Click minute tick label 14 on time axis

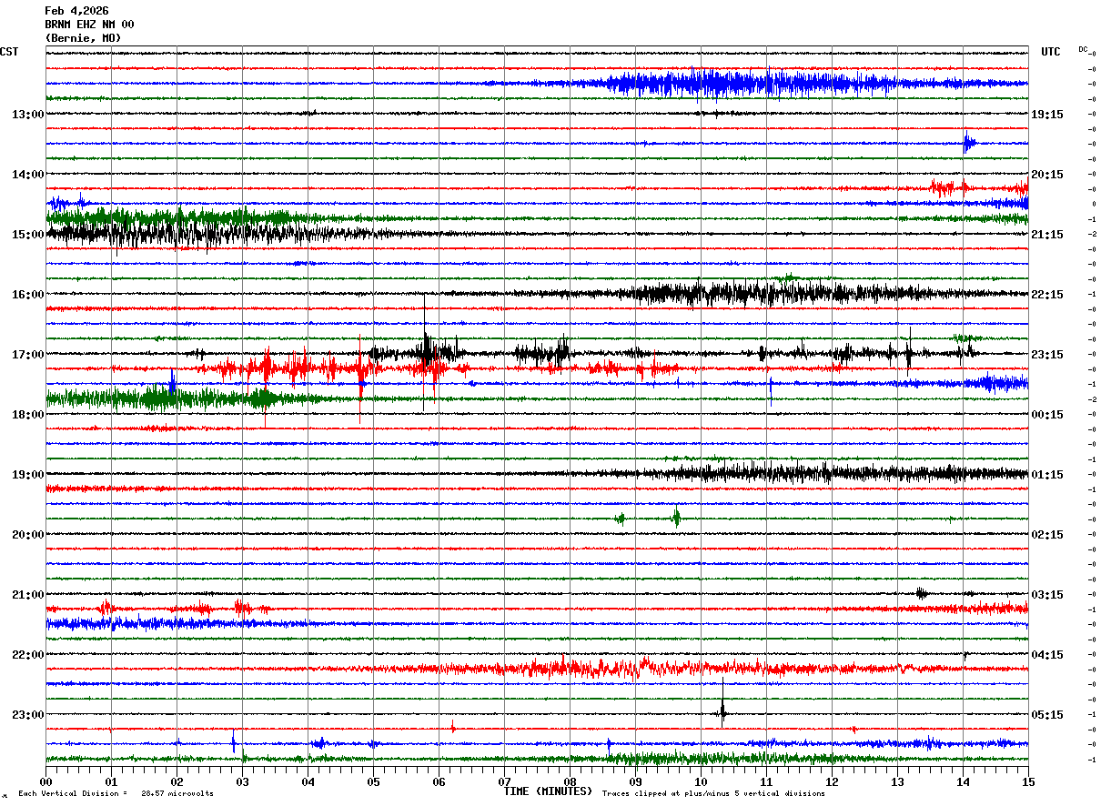point(963,781)
